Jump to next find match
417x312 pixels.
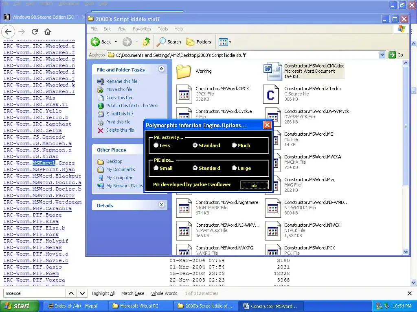coord(82,293)
